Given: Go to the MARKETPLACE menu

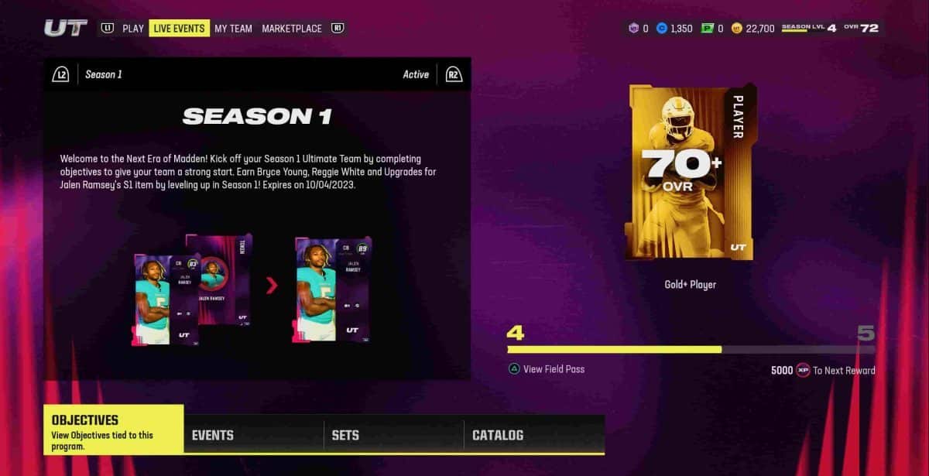Looking at the screenshot, I should point(292,28).
